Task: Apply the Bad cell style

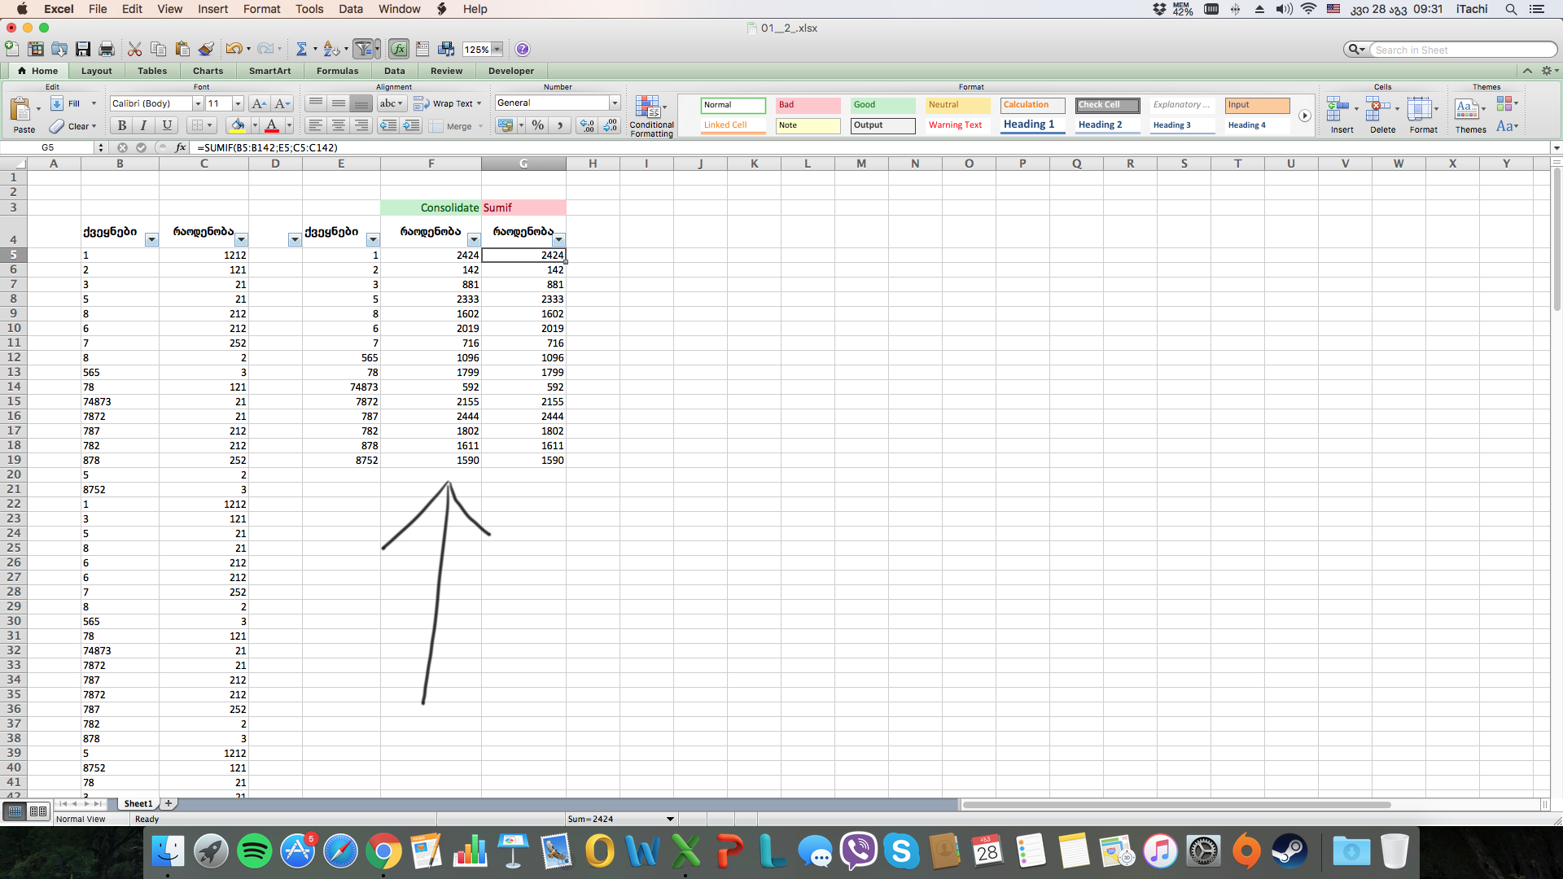Action: tap(807, 105)
